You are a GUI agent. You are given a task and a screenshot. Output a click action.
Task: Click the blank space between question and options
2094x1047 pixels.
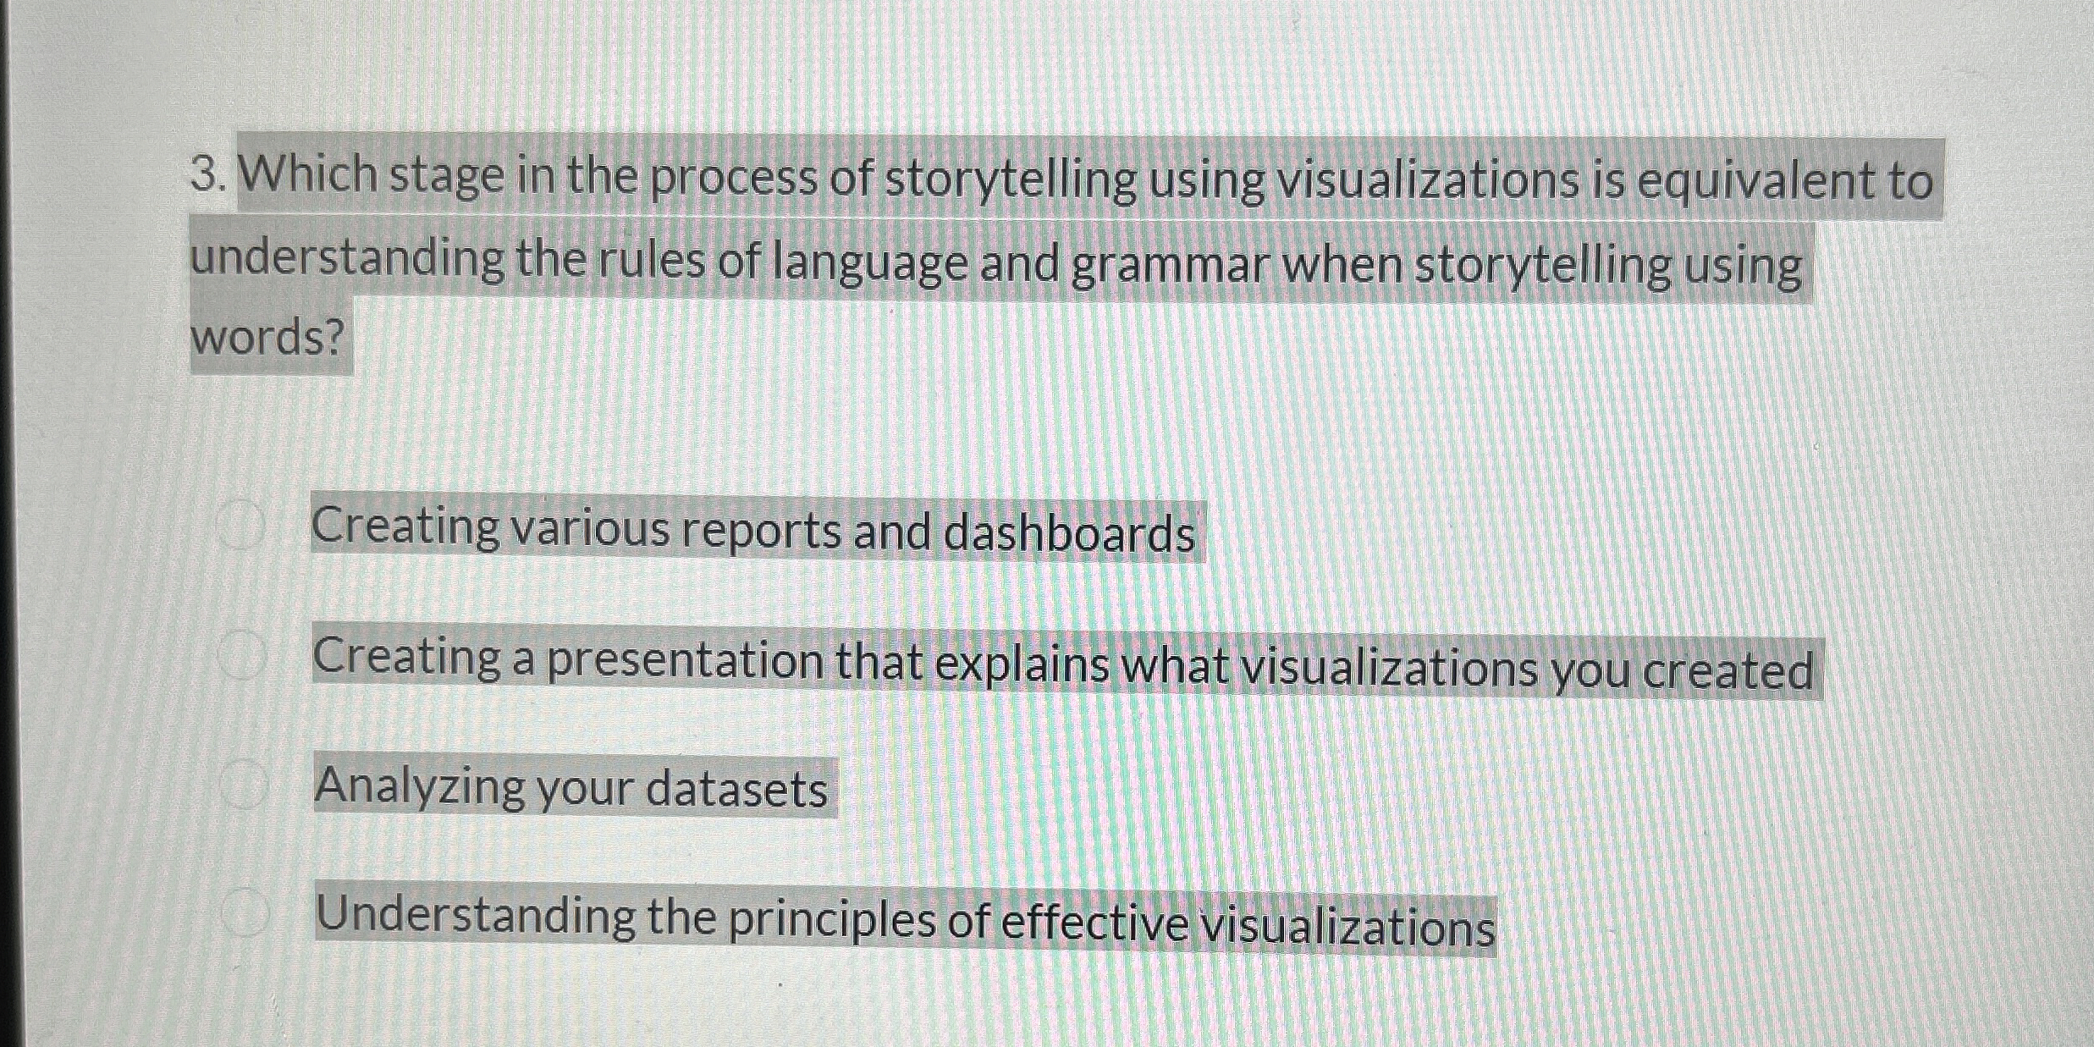click(x=1016, y=432)
